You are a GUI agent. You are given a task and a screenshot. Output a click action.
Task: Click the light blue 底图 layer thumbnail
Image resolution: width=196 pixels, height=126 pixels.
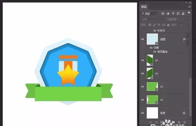(152, 39)
